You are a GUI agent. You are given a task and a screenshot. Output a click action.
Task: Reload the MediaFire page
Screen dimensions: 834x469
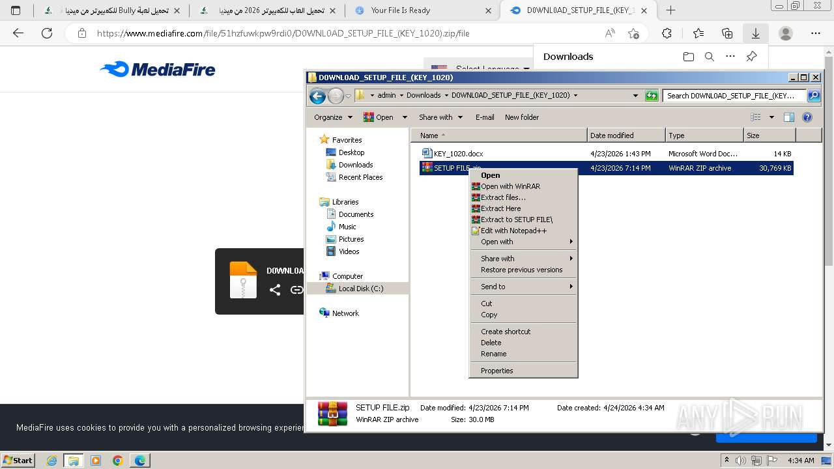pyautogui.click(x=47, y=33)
